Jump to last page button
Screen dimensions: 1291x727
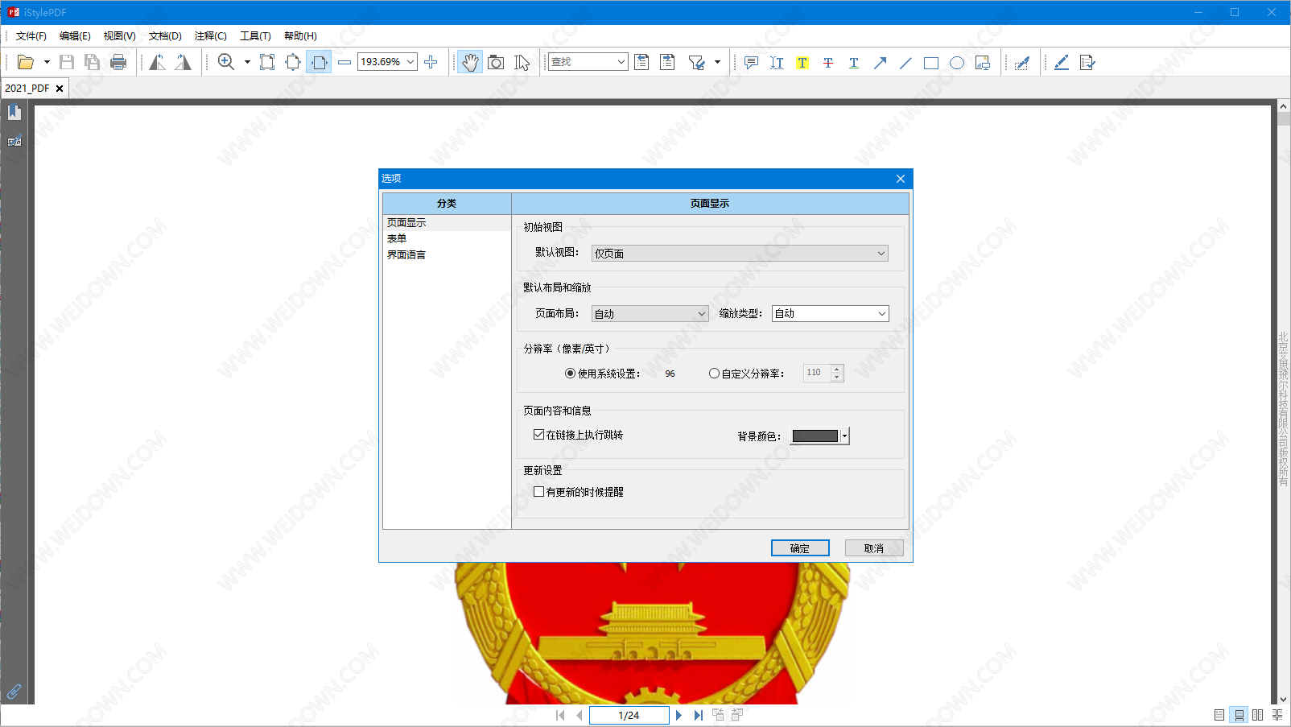click(698, 715)
